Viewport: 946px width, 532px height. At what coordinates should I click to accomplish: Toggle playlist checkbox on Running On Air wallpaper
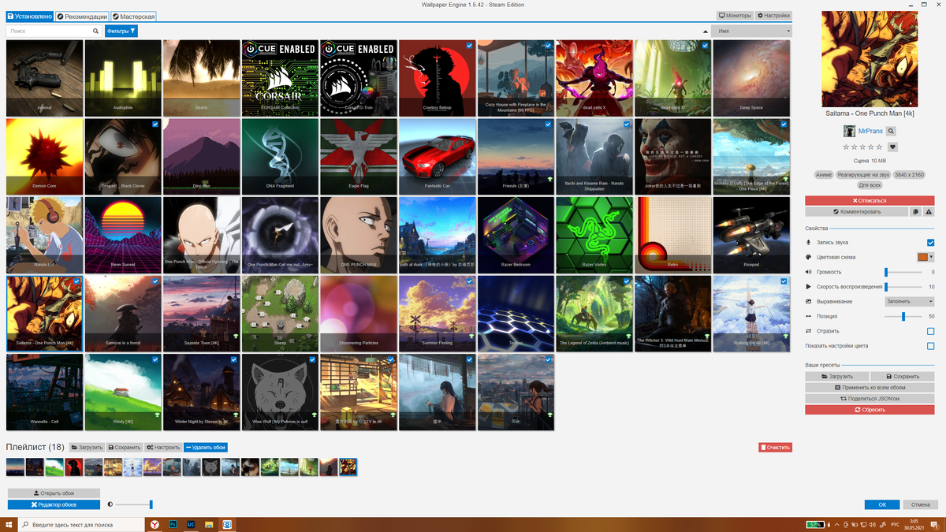(784, 281)
